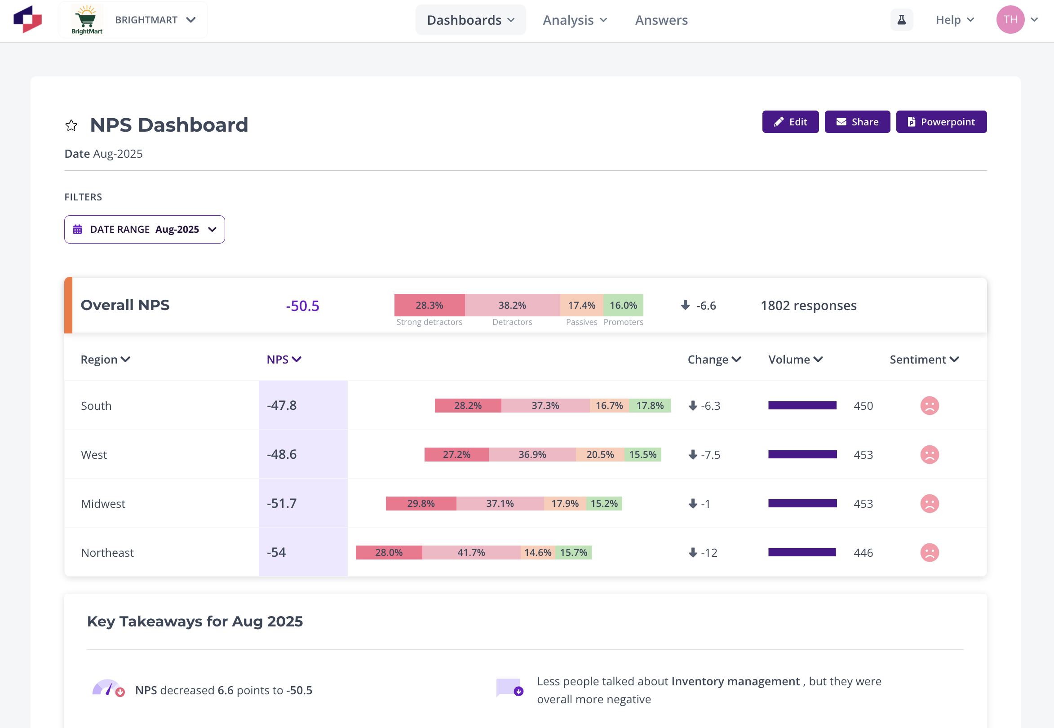Sort by the NPS column header
The image size is (1054, 728).
tap(283, 360)
